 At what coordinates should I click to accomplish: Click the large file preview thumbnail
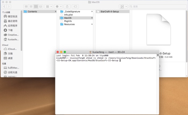point(159,29)
